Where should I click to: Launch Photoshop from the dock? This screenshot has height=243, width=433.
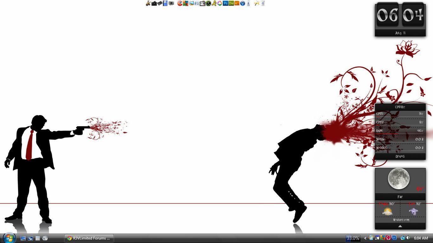[x=225, y=3]
